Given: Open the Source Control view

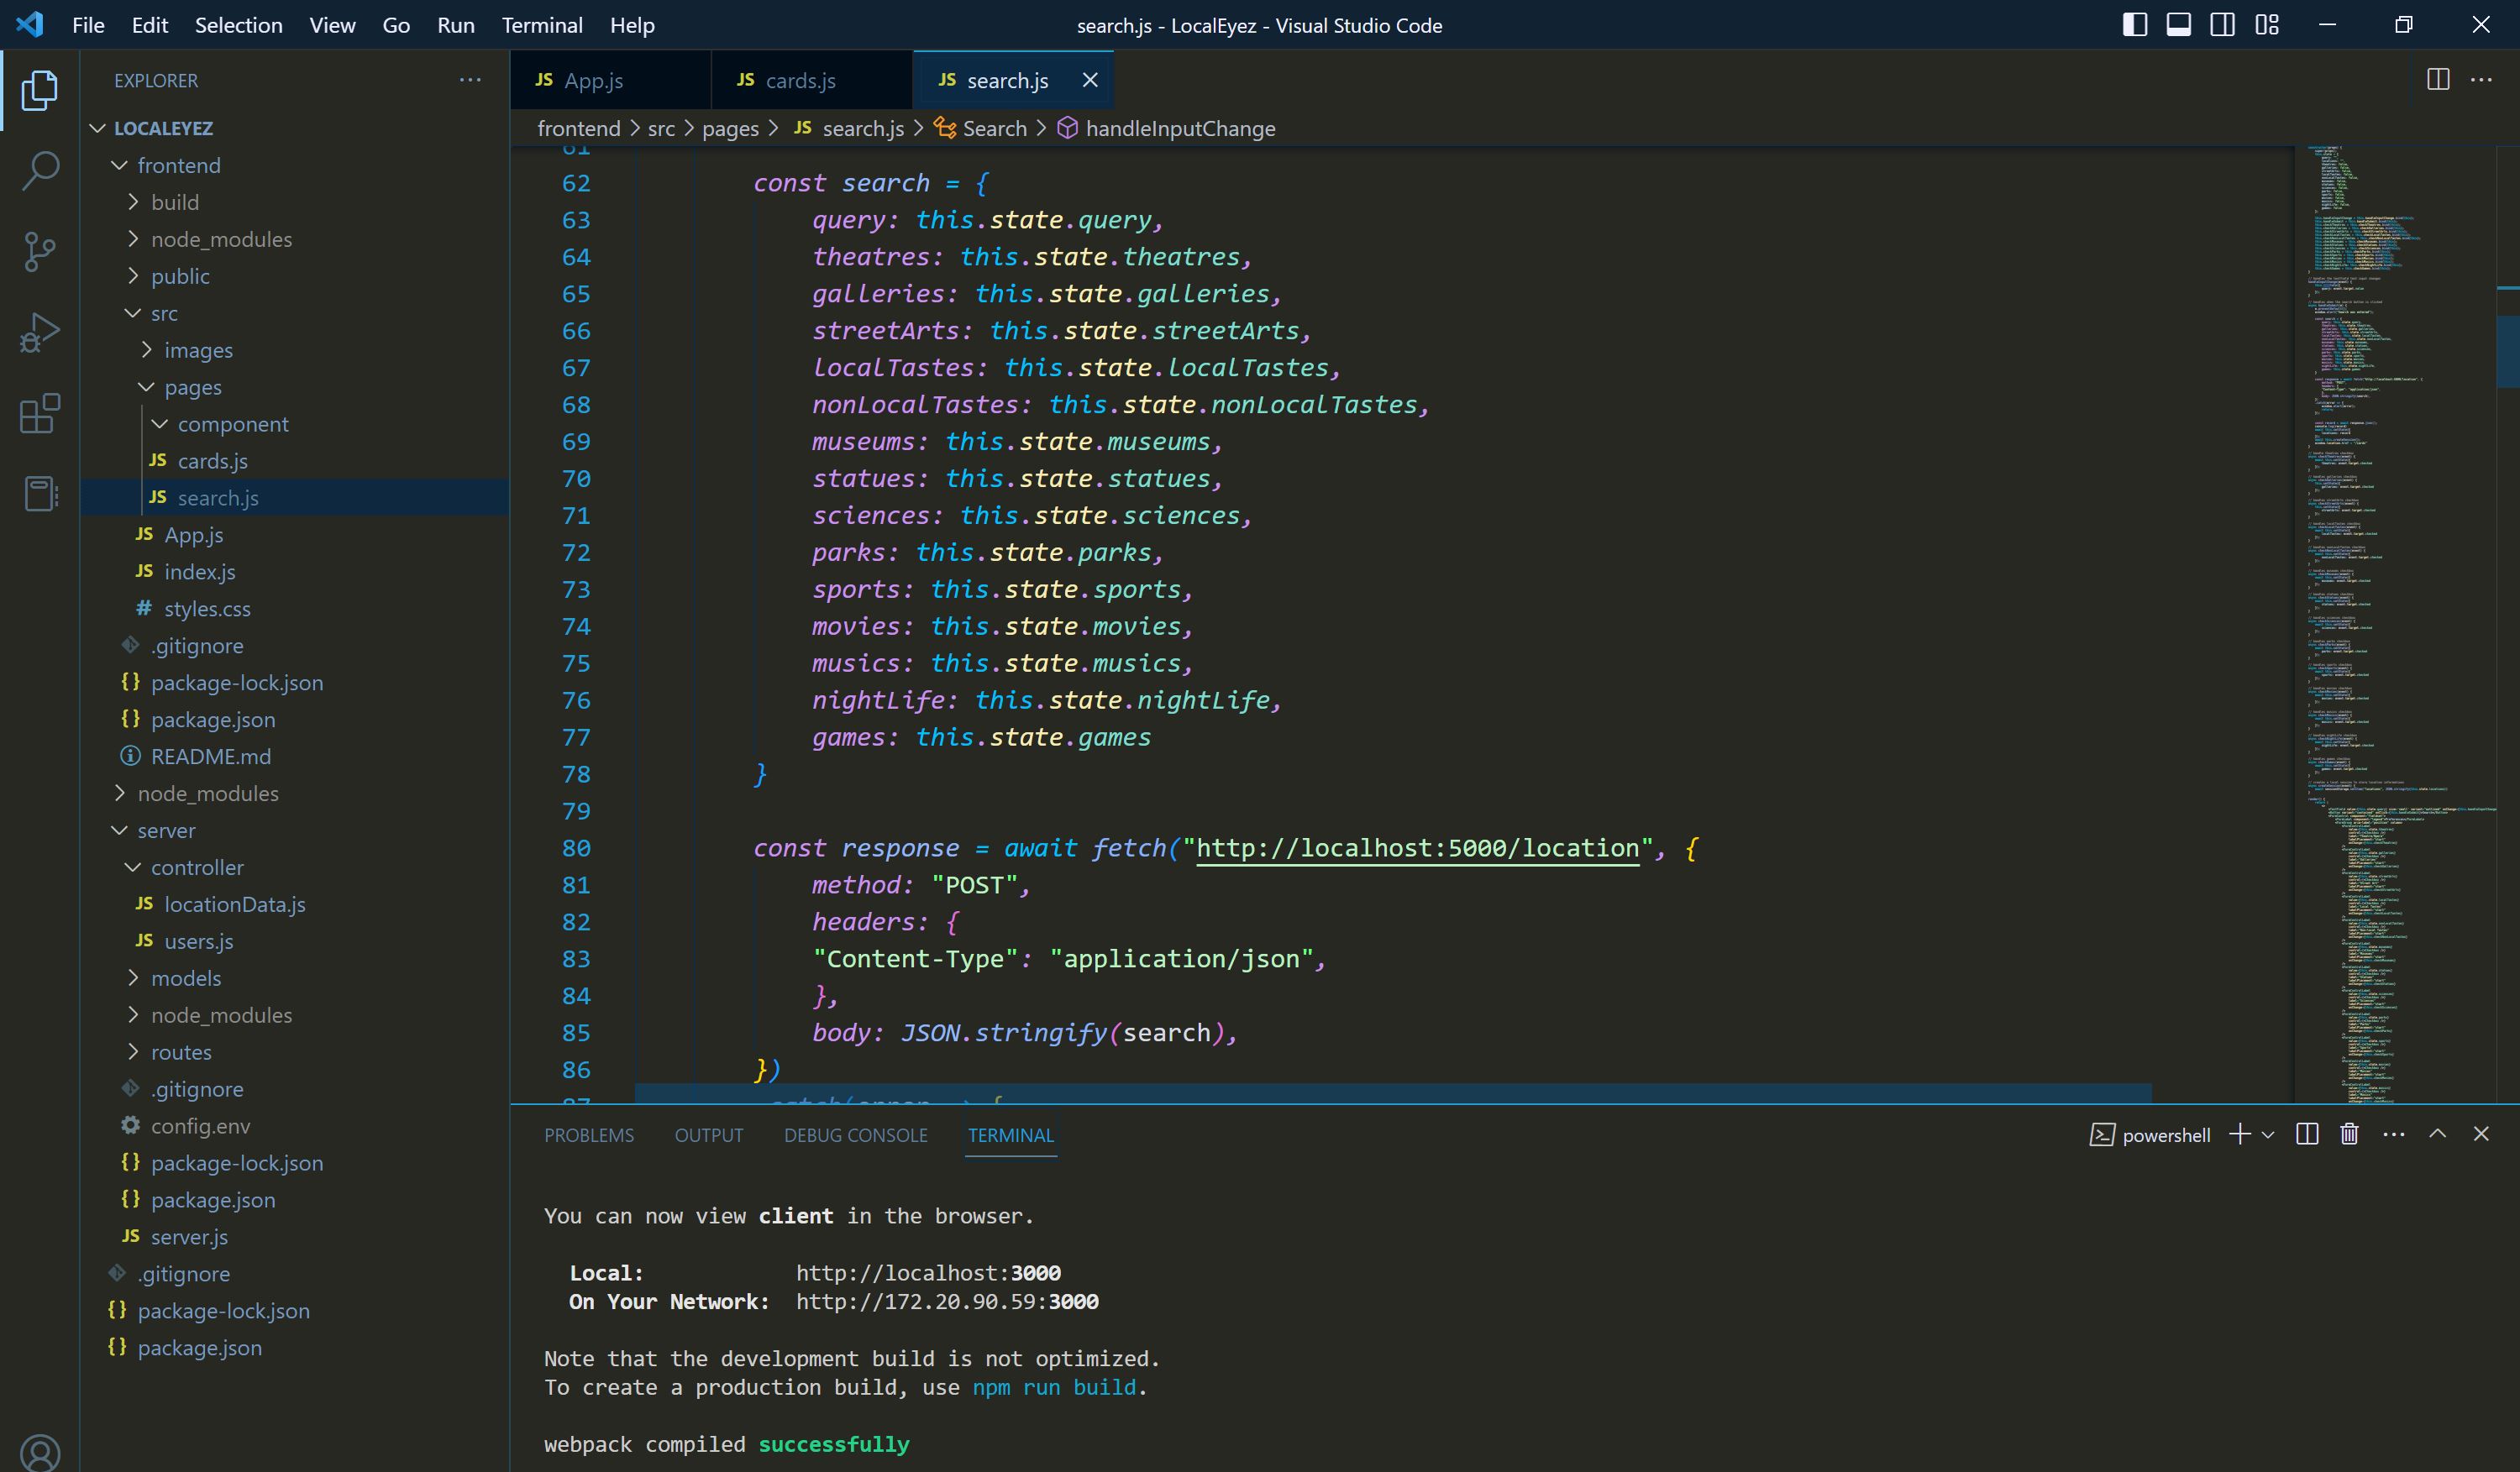Looking at the screenshot, I should click(x=40, y=252).
